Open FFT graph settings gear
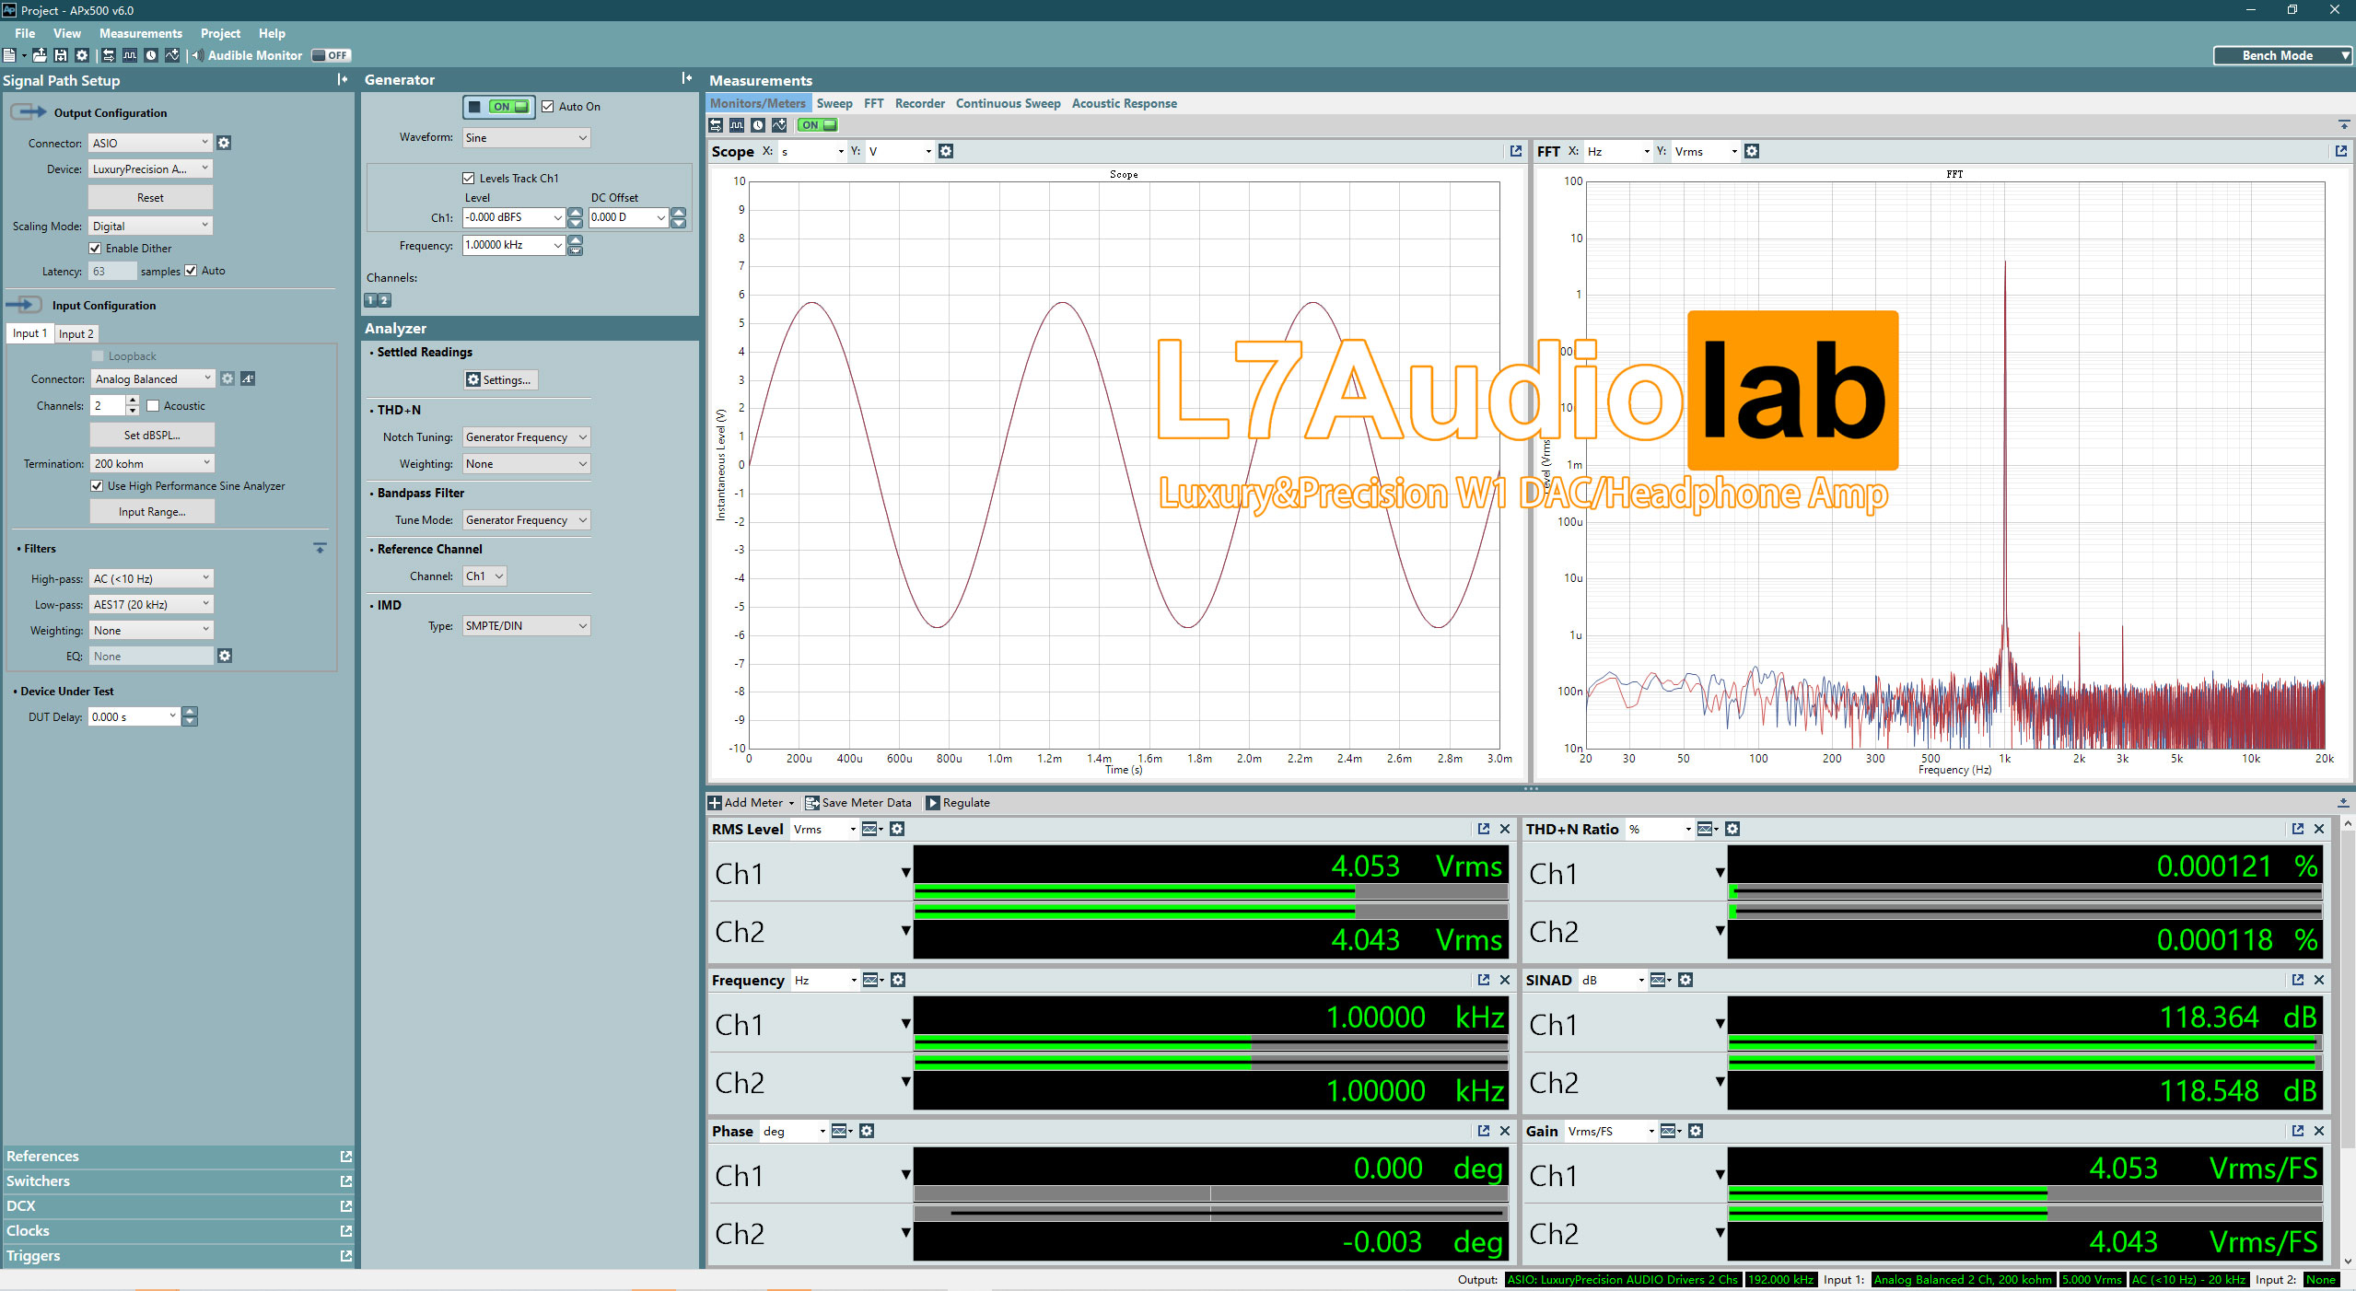 (1752, 151)
